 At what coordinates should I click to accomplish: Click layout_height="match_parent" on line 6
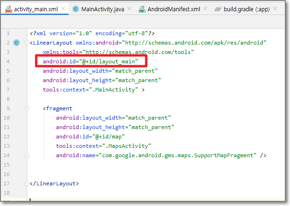point(102,80)
